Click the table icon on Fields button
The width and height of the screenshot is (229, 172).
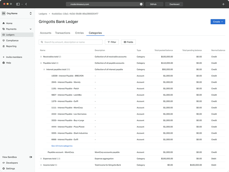[x=125, y=42]
